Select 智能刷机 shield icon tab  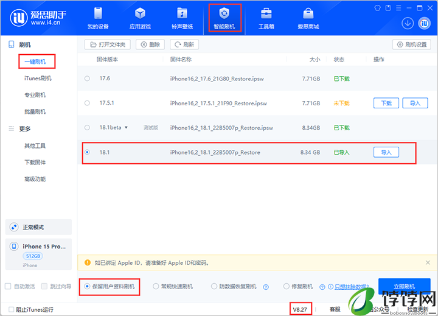pos(224,18)
